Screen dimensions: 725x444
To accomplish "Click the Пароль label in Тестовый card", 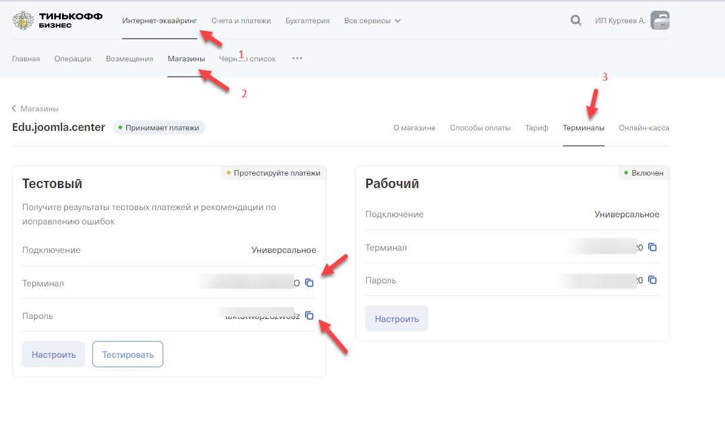I will pyautogui.click(x=38, y=316).
